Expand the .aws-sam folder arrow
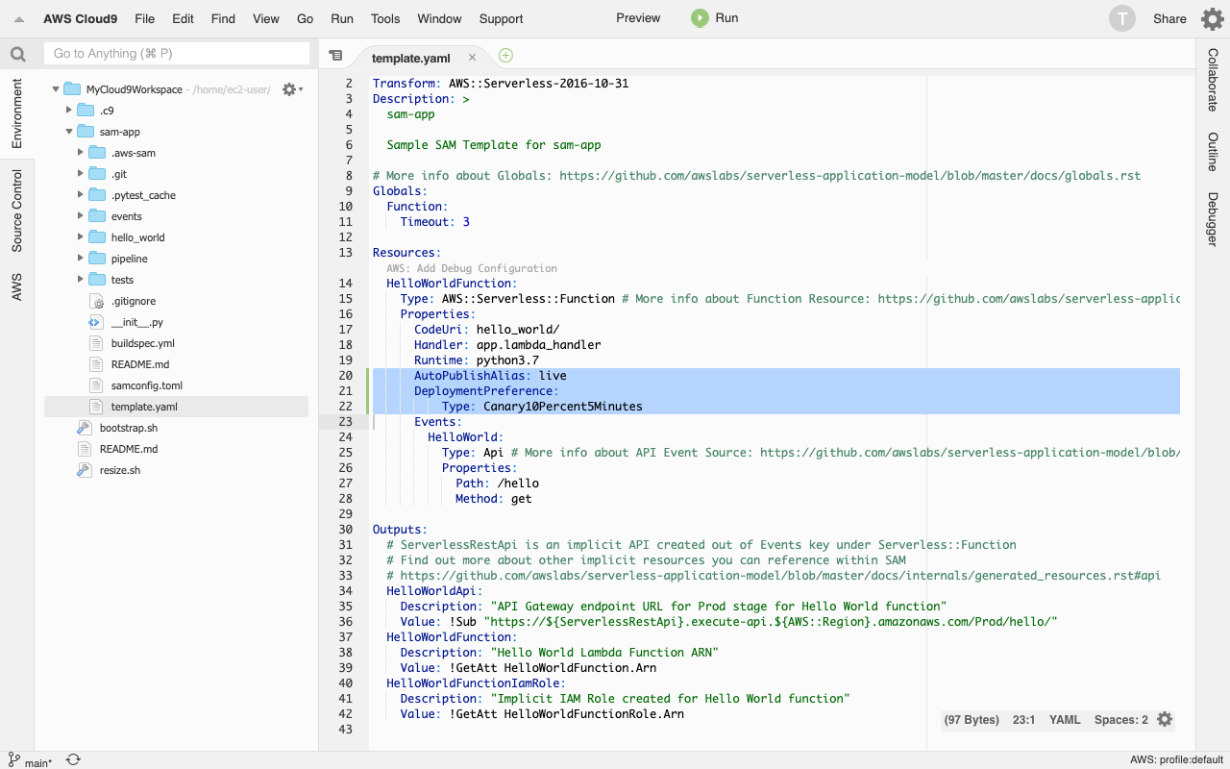Screen dimensions: 1230x769 [x=80, y=153]
